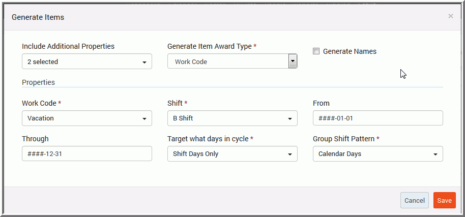Image resolution: width=465 pixels, height=217 pixels.
Task: Focus the Through date field
Action: point(87,153)
